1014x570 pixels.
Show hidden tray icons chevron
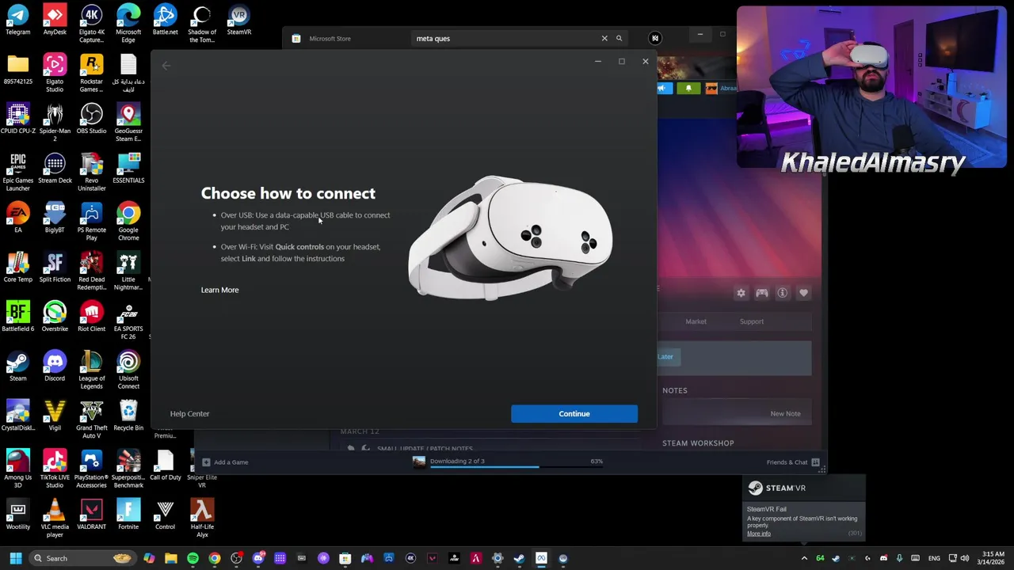[x=804, y=558]
